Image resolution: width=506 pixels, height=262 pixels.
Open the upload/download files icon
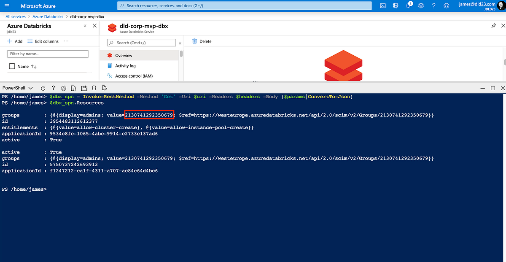(73, 88)
